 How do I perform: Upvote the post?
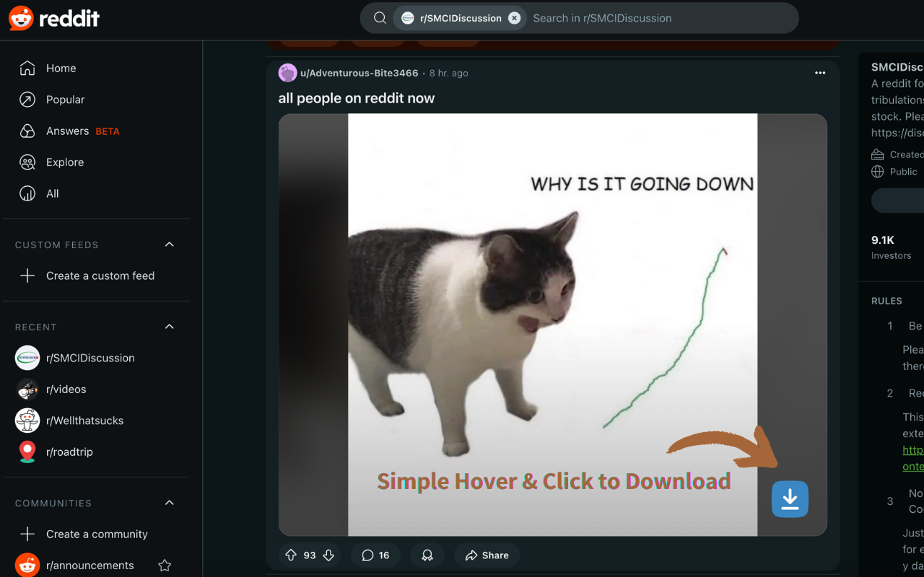pyautogui.click(x=291, y=555)
